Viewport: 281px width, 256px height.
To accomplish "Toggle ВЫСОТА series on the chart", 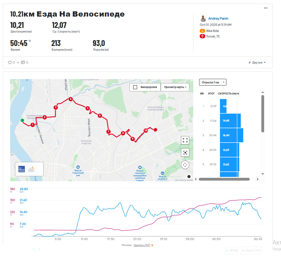I will tap(252, 250).
